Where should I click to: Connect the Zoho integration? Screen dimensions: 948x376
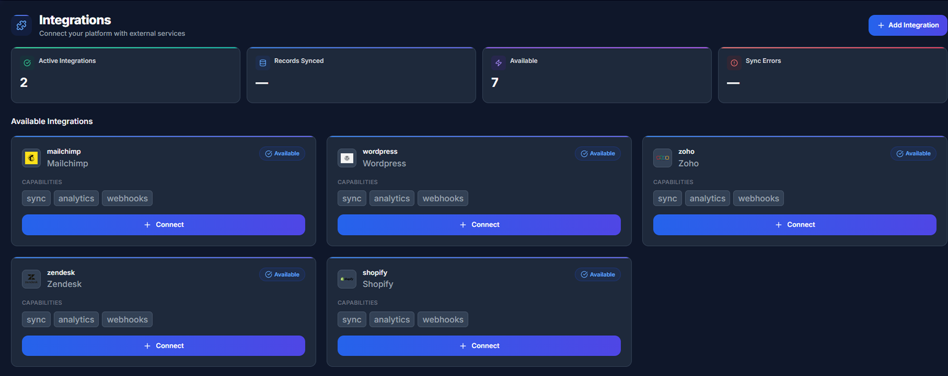(x=795, y=225)
